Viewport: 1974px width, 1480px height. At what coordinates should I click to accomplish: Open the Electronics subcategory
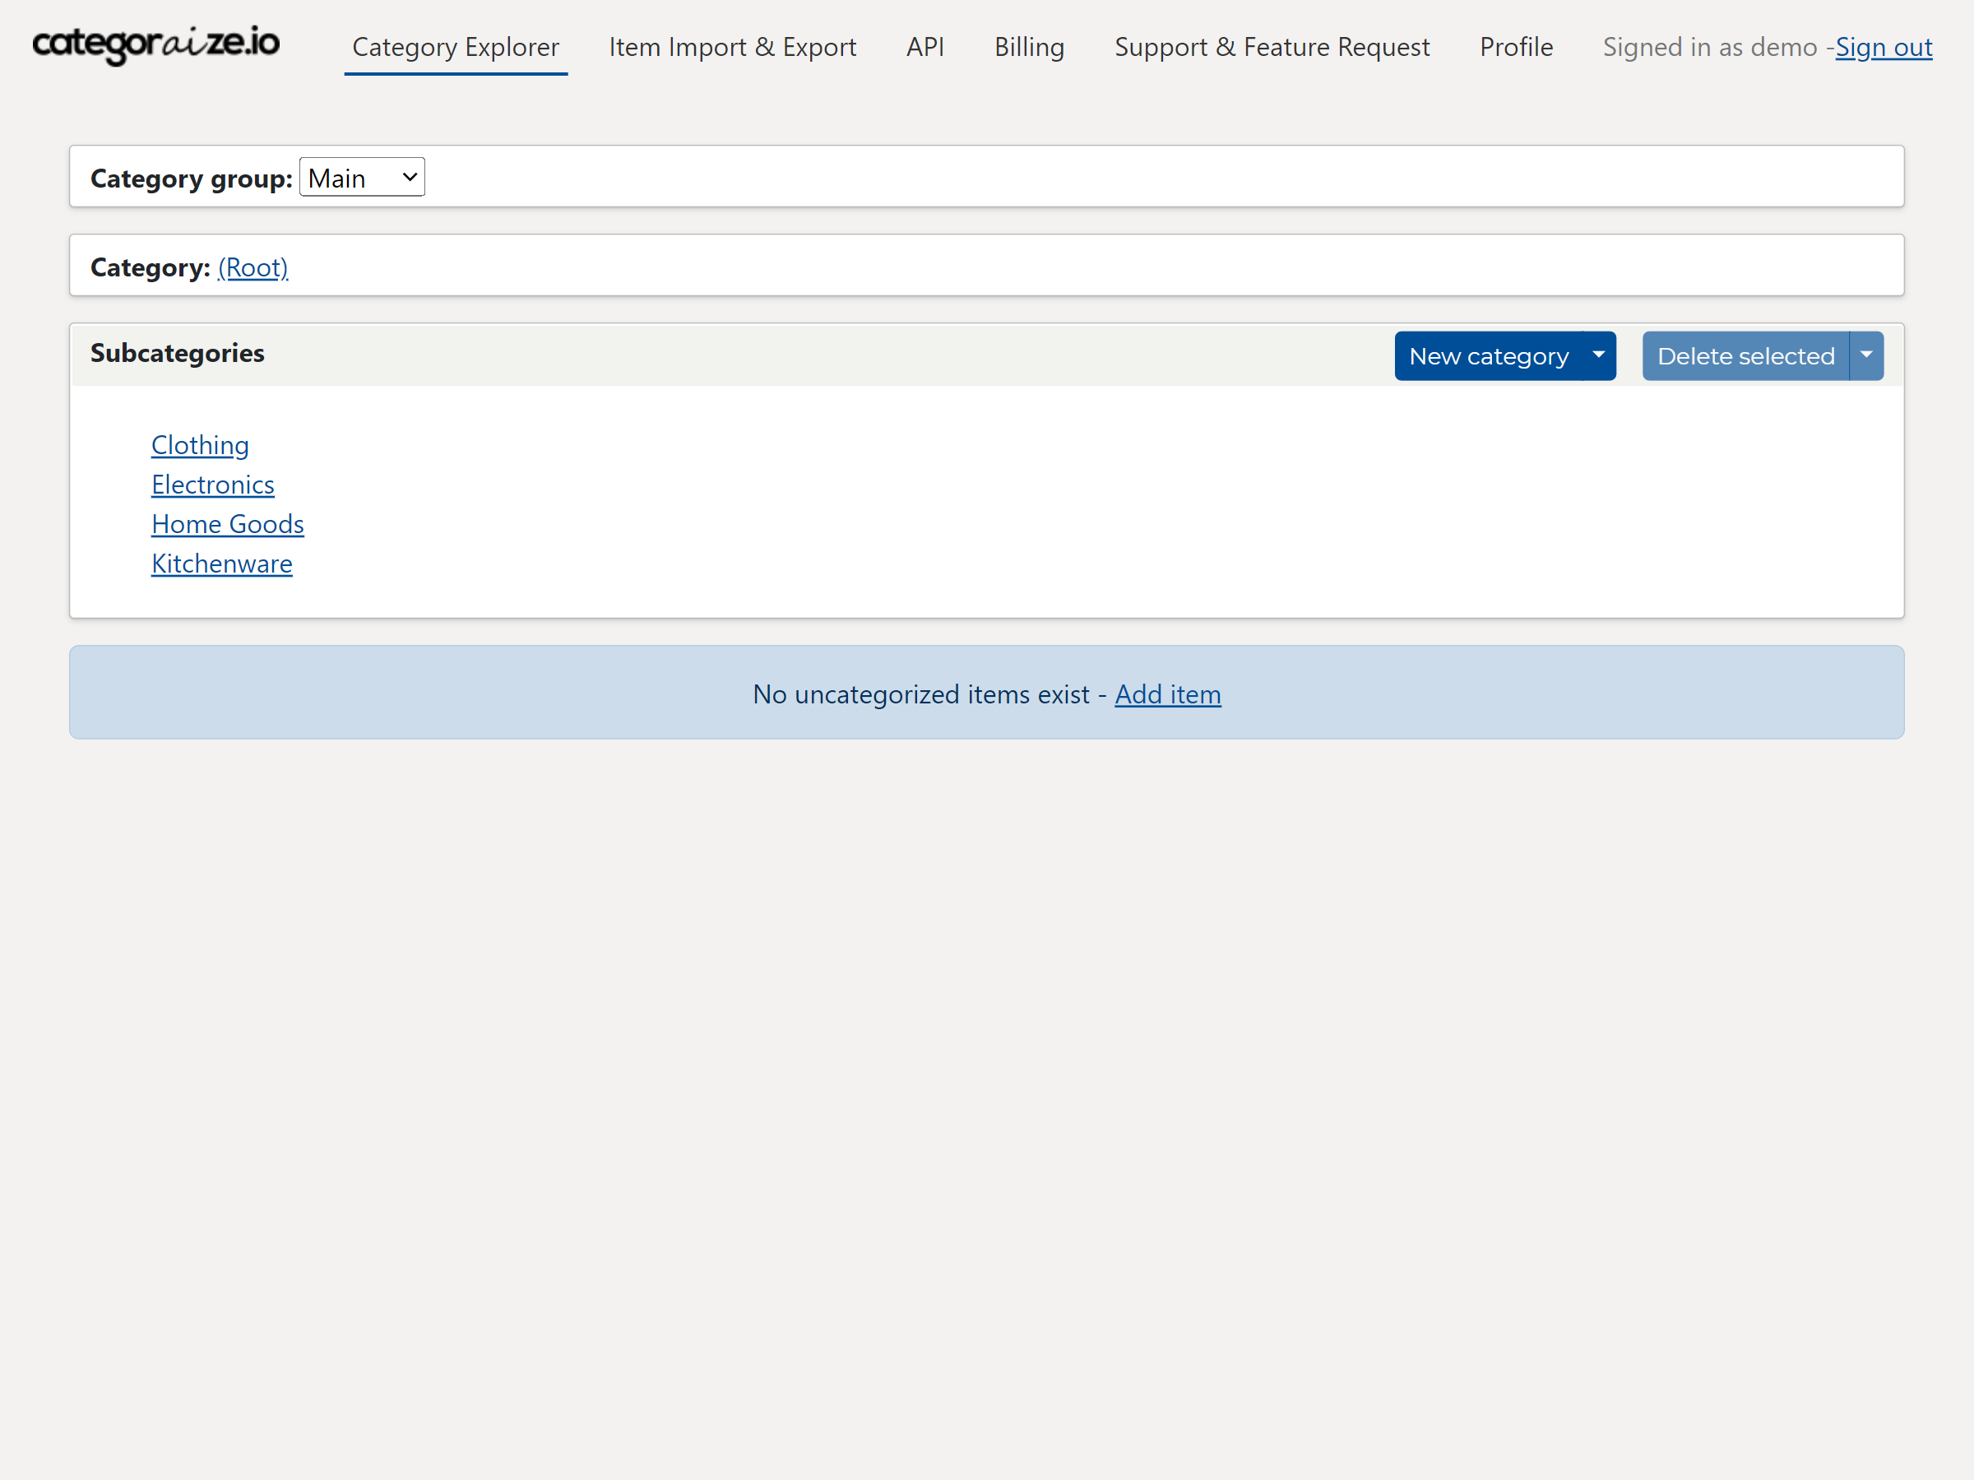click(x=212, y=485)
